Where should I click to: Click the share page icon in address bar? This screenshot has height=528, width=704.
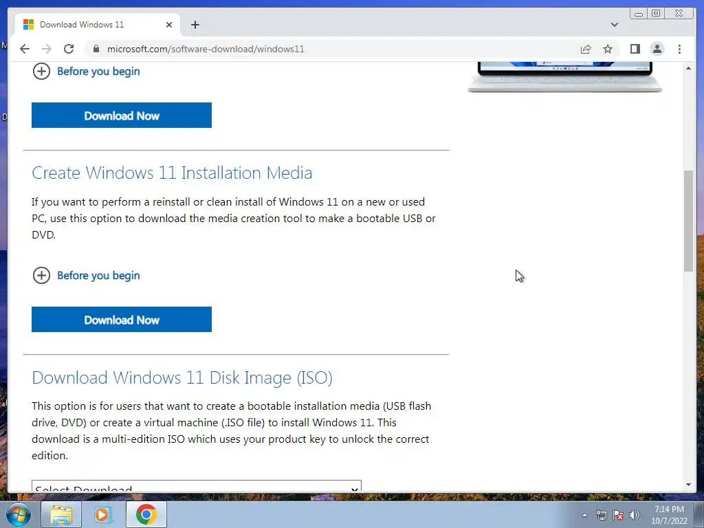click(586, 49)
